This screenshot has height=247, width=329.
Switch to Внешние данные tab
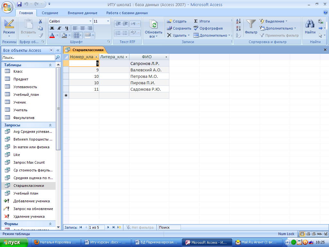click(x=83, y=13)
